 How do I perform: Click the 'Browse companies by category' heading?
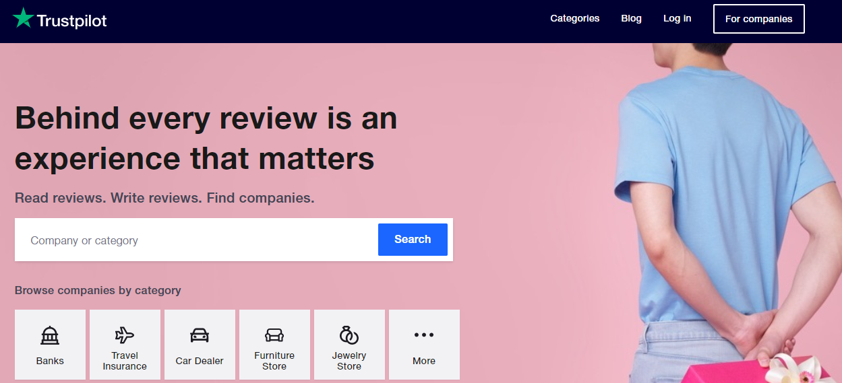click(98, 291)
